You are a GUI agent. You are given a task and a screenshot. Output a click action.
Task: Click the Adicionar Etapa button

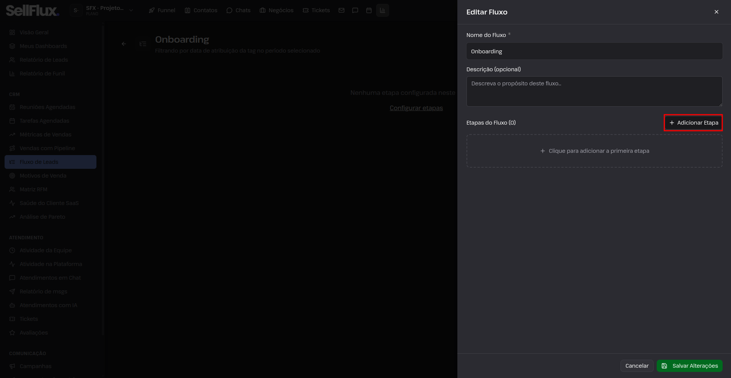click(693, 123)
